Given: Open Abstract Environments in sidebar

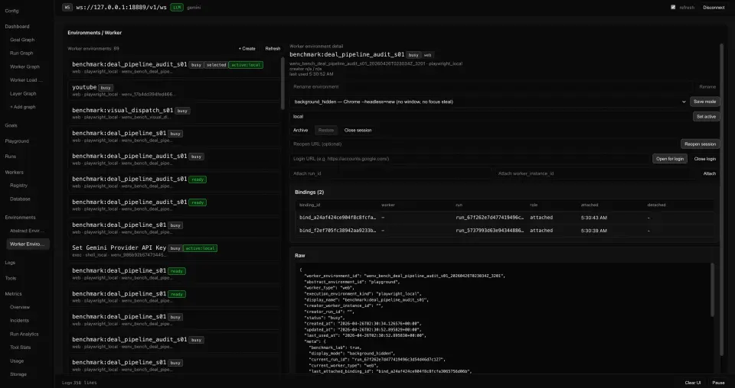Looking at the screenshot, I should (x=27, y=231).
